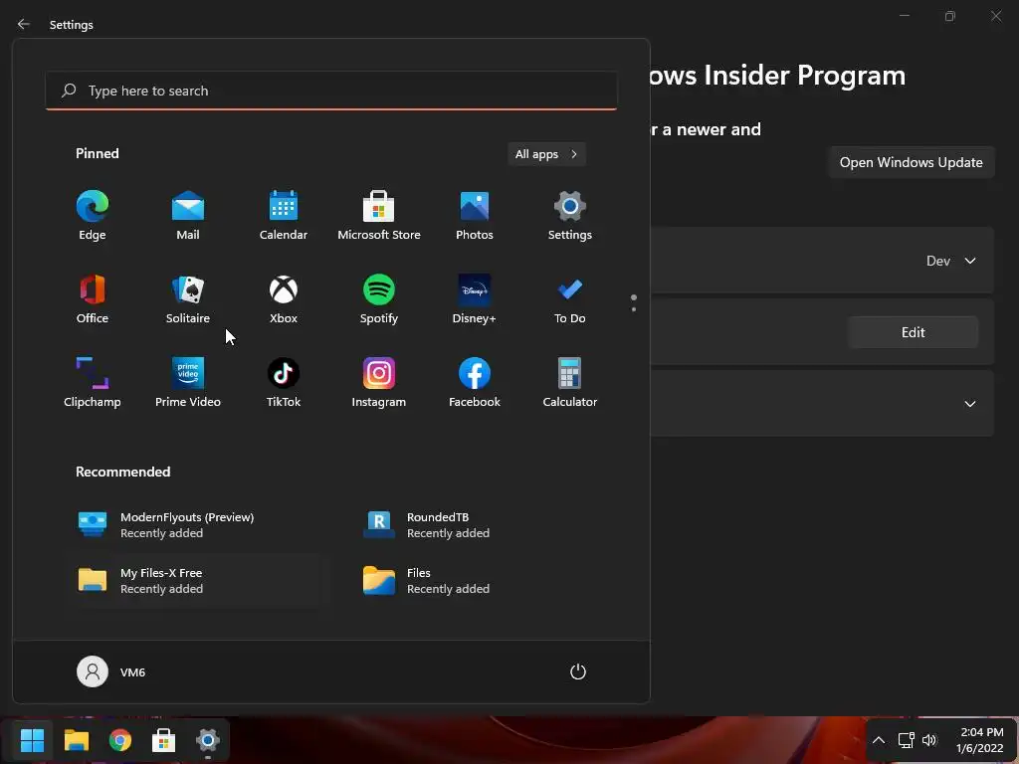Viewport: 1019px width, 764px height.
Task: Open Microsoft Store from the pinned grid
Action: point(379,216)
